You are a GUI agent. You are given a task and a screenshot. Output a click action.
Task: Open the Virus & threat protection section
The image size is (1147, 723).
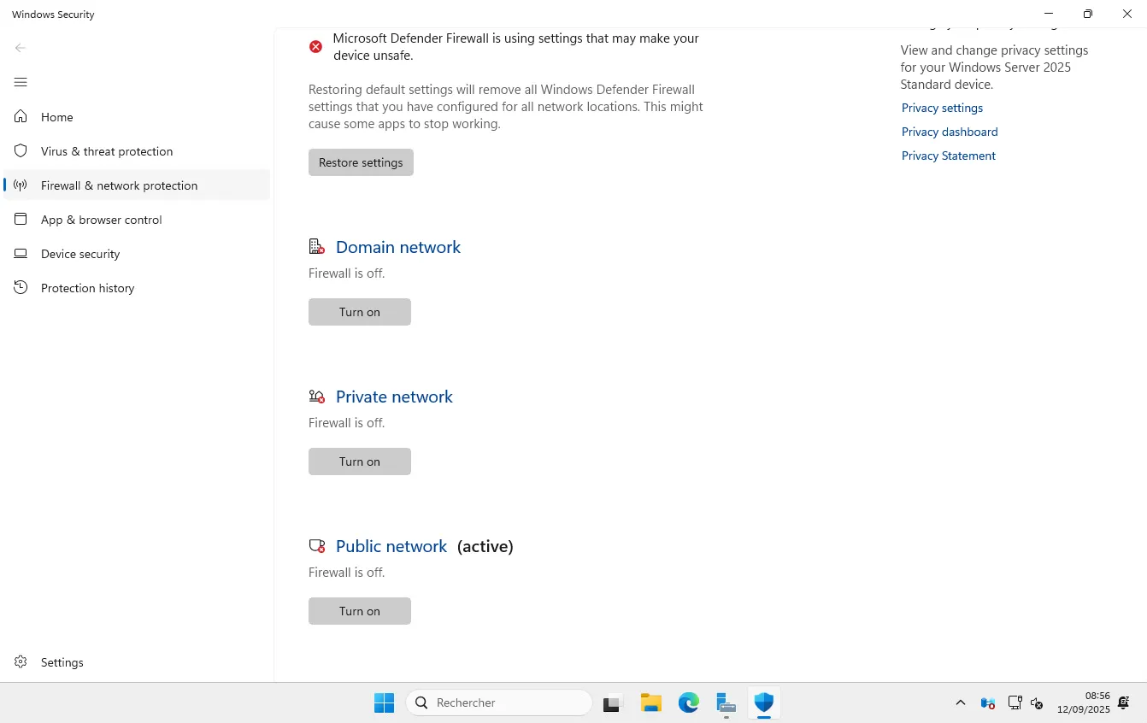click(x=107, y=151)
